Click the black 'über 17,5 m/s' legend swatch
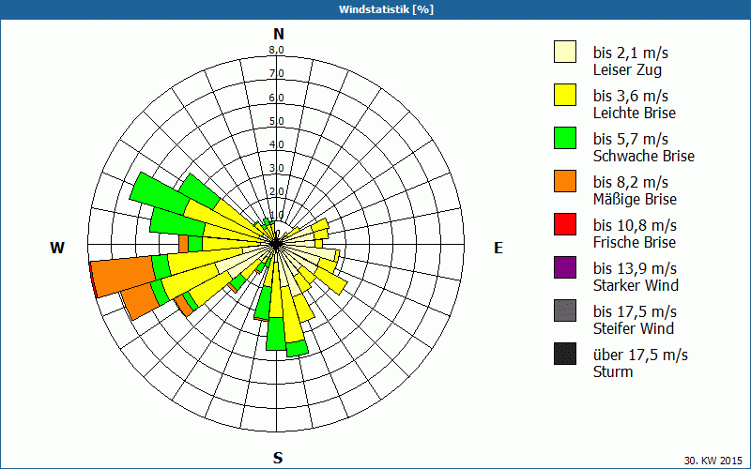 click(565, 354)
